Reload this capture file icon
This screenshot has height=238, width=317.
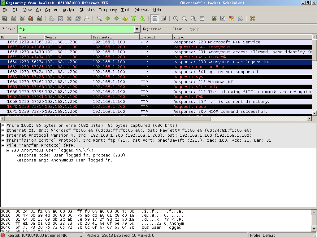[78, 19]
